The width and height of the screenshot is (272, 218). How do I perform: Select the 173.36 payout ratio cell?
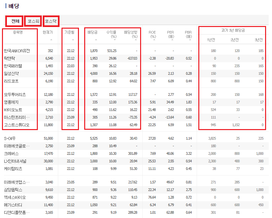(x=133, y=102)
